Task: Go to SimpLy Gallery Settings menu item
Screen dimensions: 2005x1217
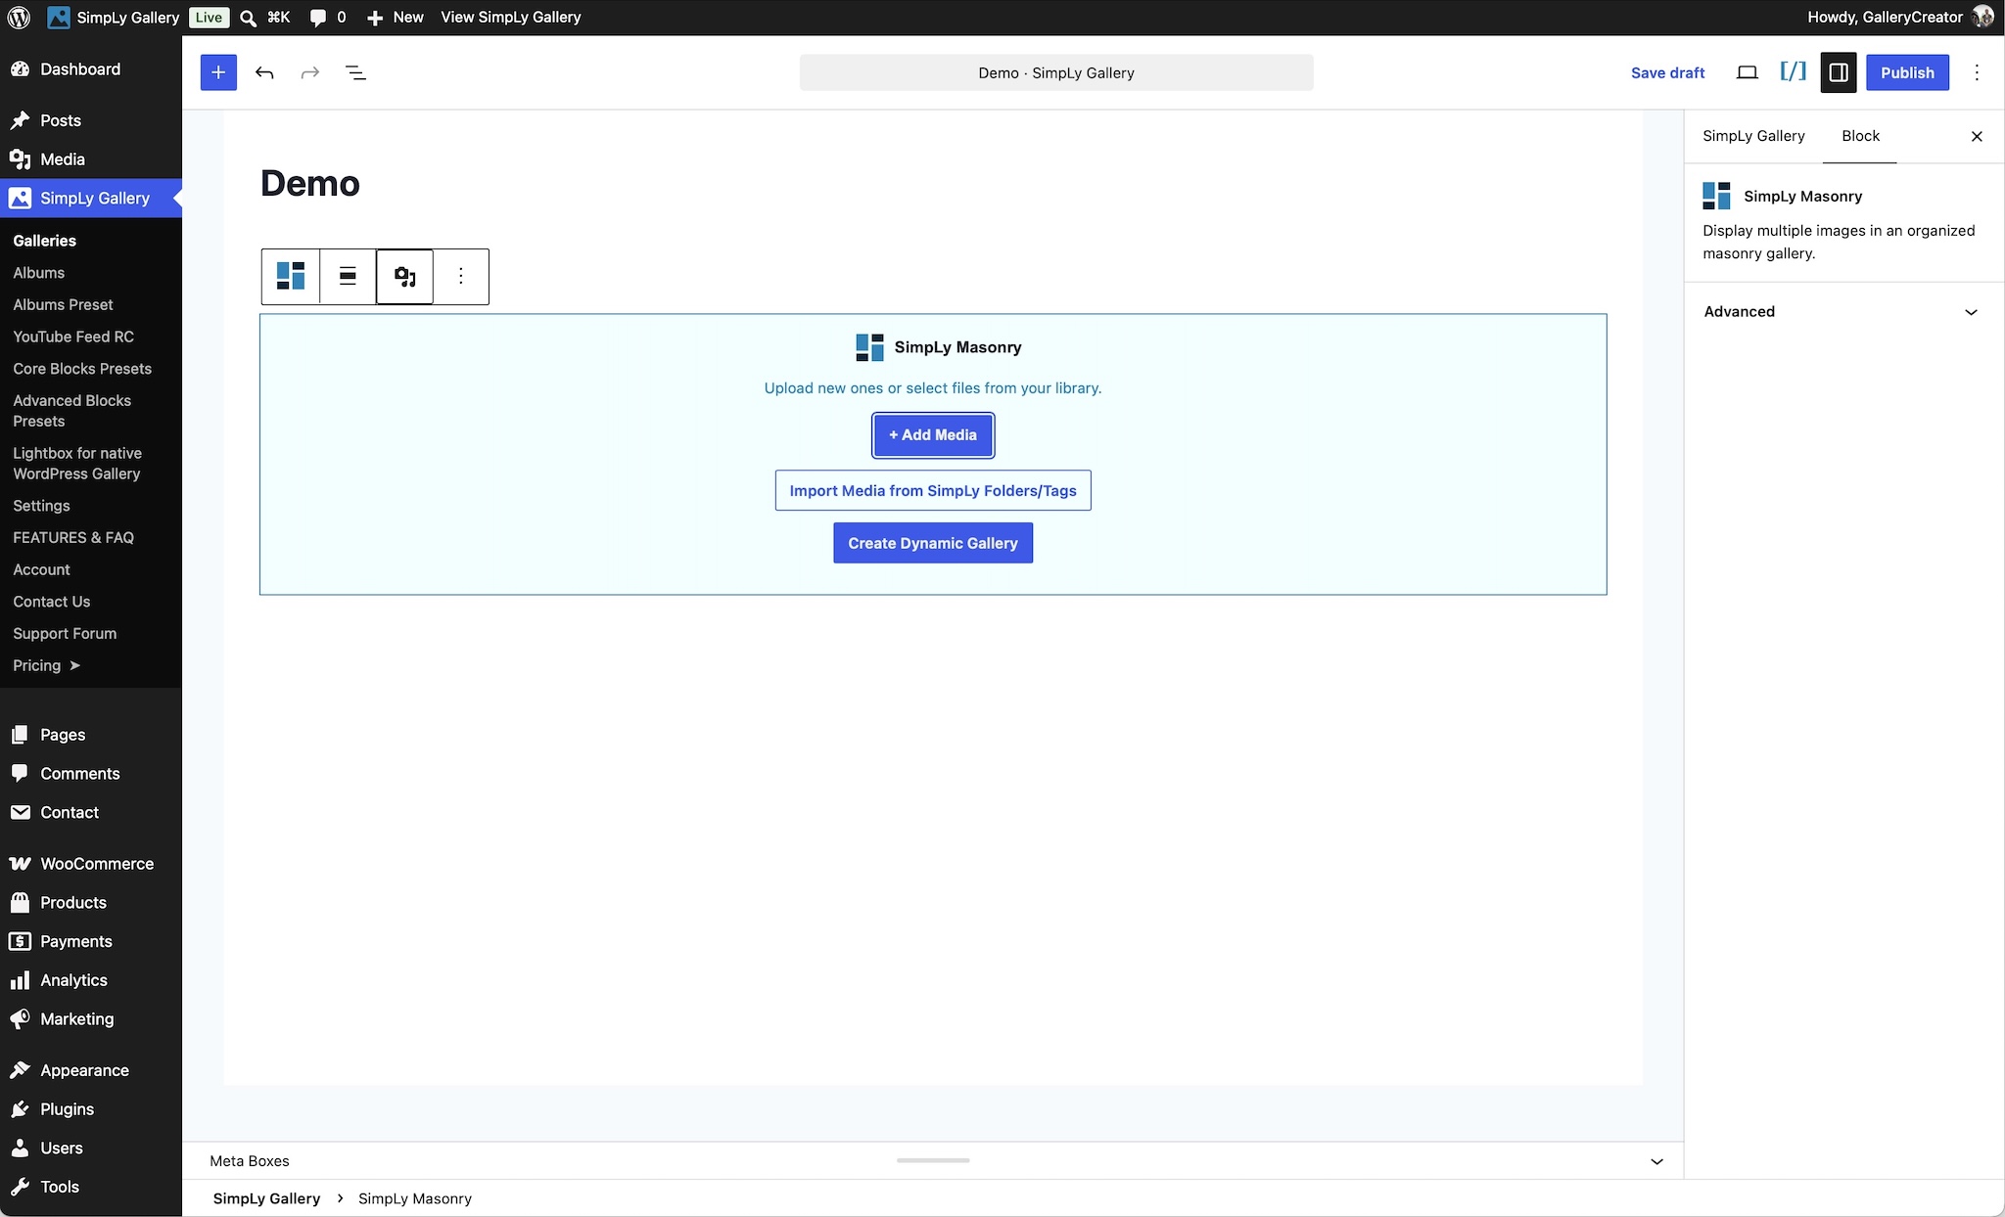Action: coord(41,506)
